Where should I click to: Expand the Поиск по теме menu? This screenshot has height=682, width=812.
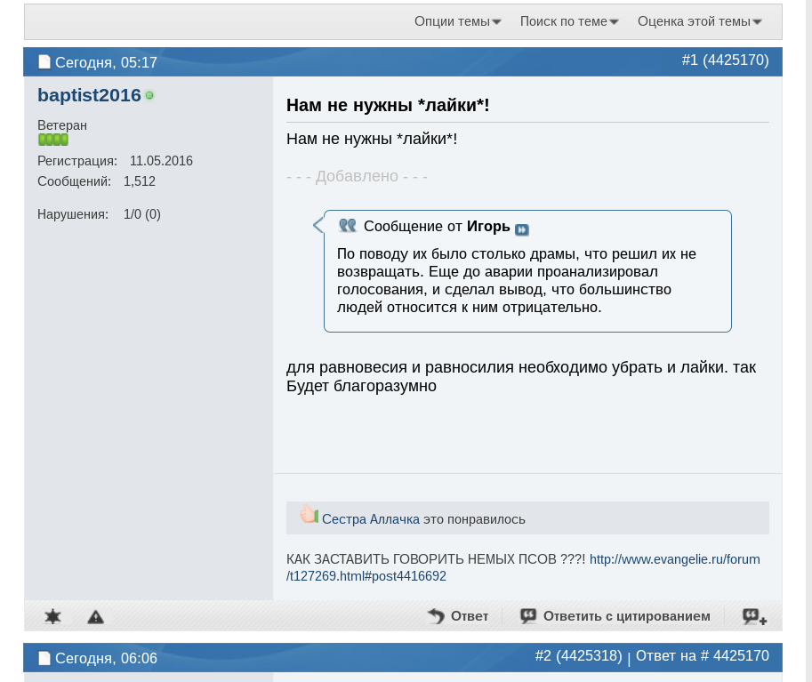click(569, 21)
